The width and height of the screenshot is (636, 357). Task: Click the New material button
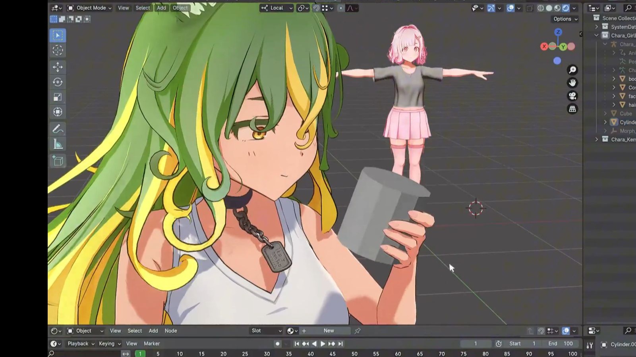click(x=329, y=331)
